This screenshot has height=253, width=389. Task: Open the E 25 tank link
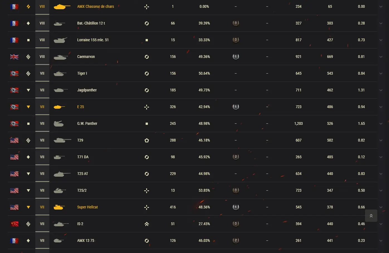pyautogui.click(x=80, y=107)
